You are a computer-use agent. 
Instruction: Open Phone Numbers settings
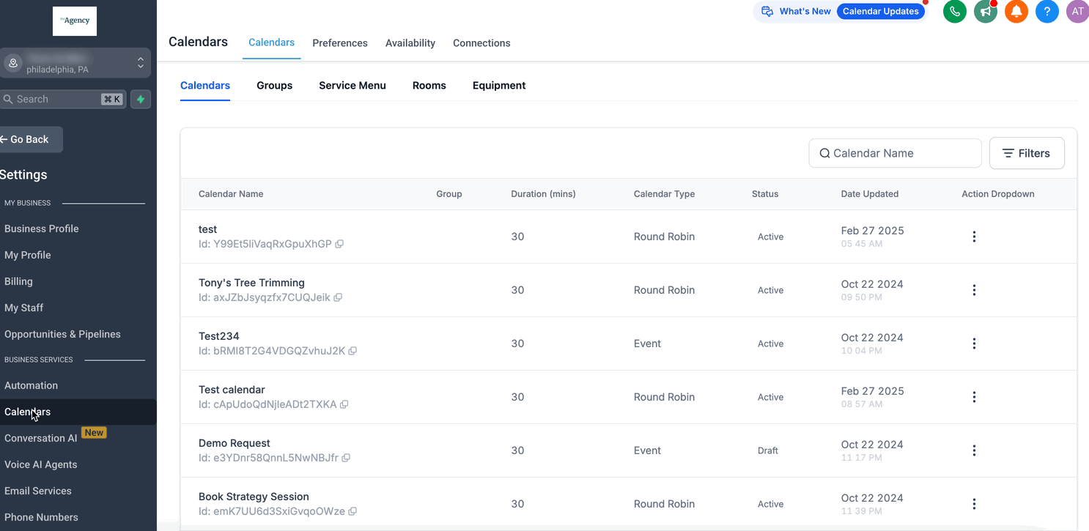pos(41,517)
